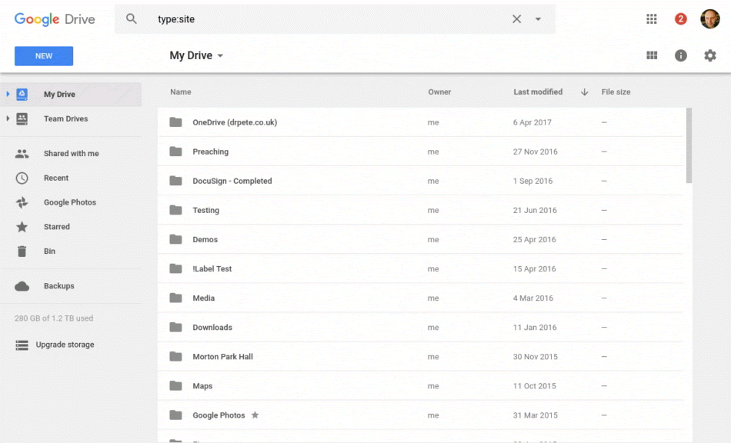This screenshot has height=443, width=731.
Task: Open the Bin
Action: pos(71,251)
